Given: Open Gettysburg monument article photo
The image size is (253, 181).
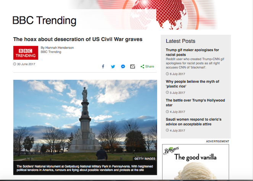Looking at the screenshot, I should point(85,120).
